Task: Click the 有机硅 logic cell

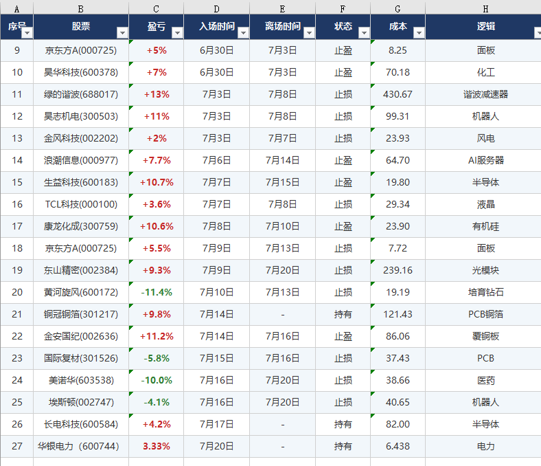Action: click(483, 226)
